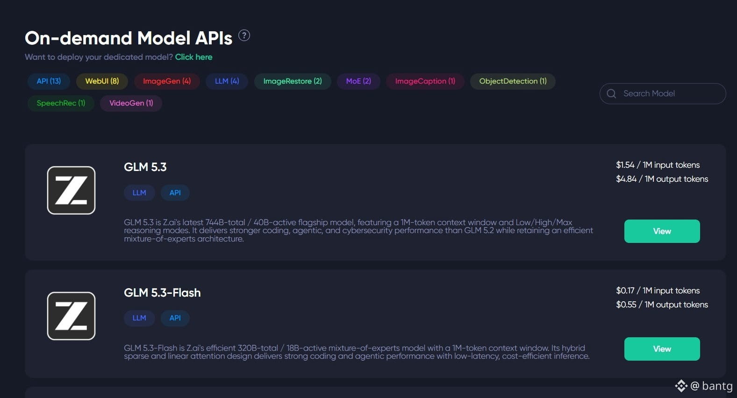Click the '$0.17 / 1M input tokens' price
The height and width of the screenshot is (398, 737).
tap(658, 291)
